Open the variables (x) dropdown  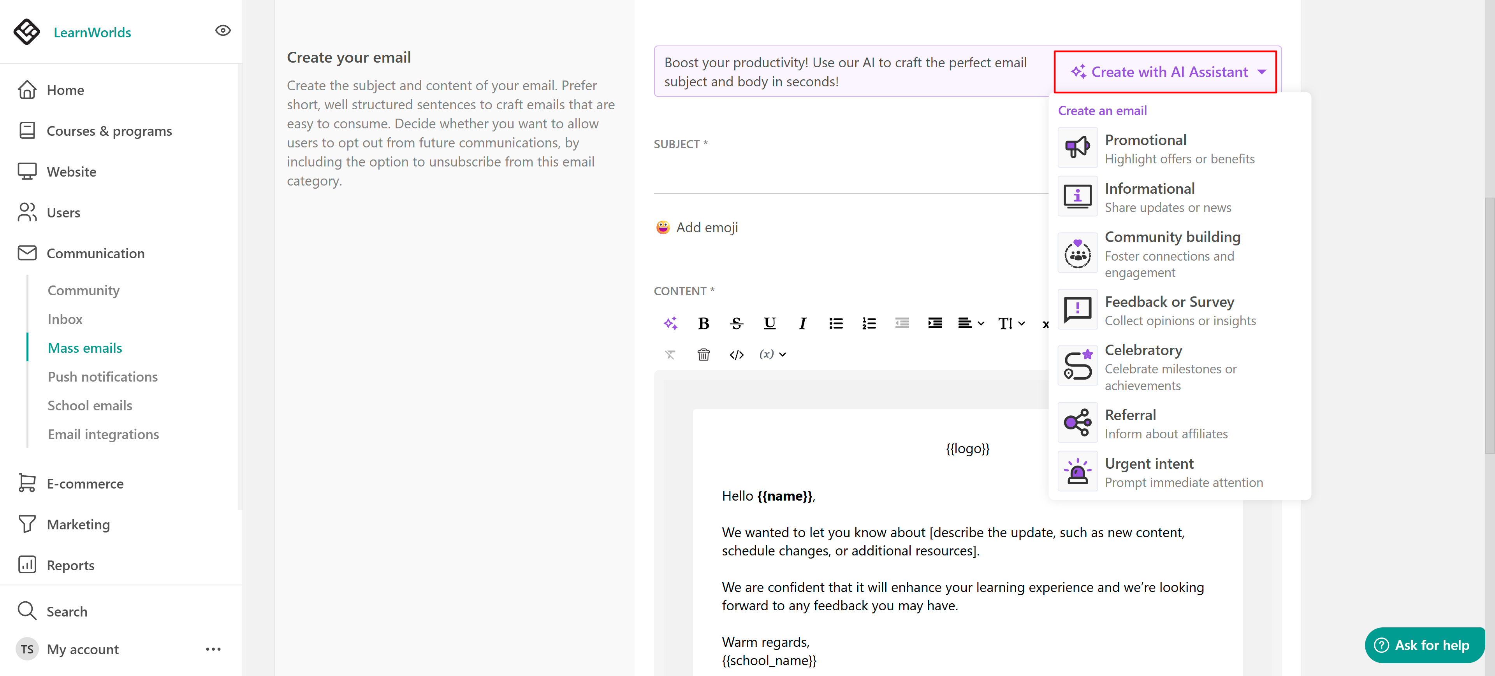coord(772,355)
